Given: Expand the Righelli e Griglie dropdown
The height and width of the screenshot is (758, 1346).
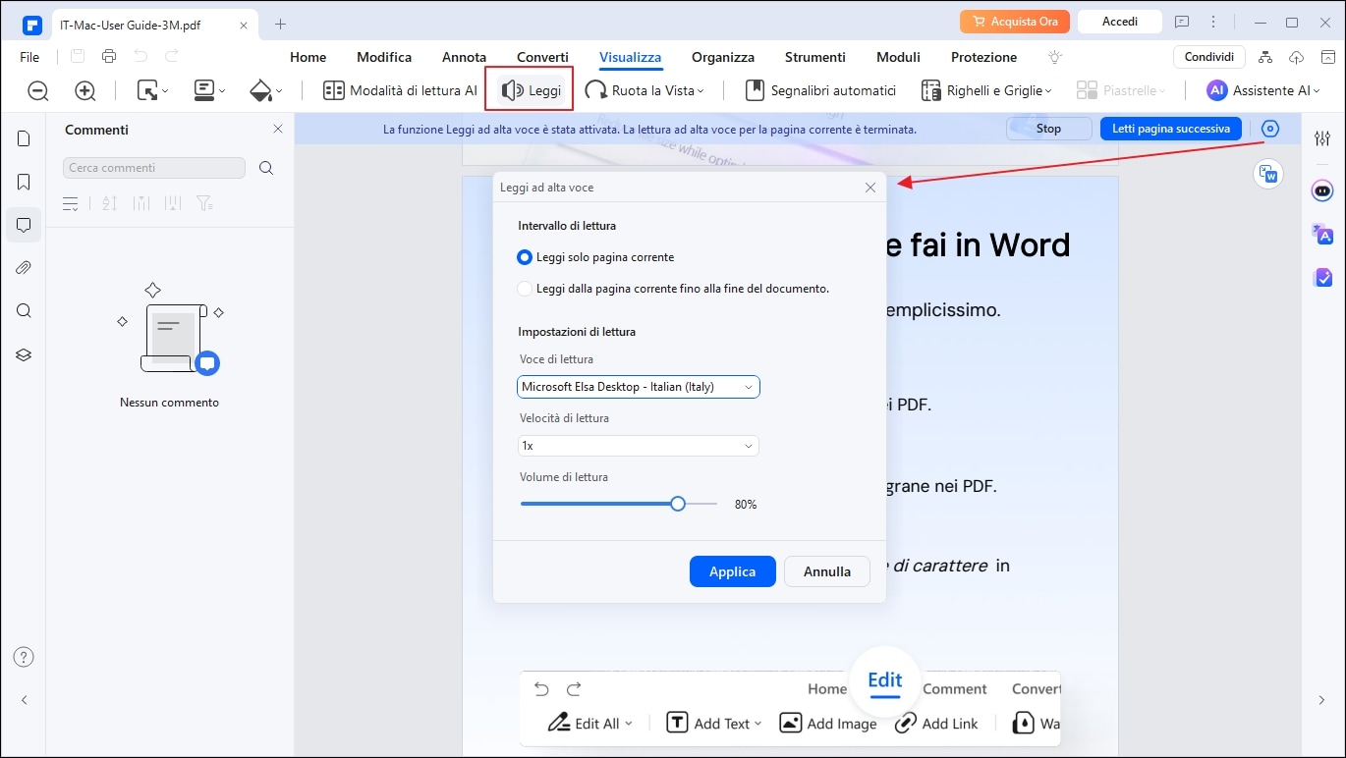Looking at the screenshot, I should click(1048, 91).
